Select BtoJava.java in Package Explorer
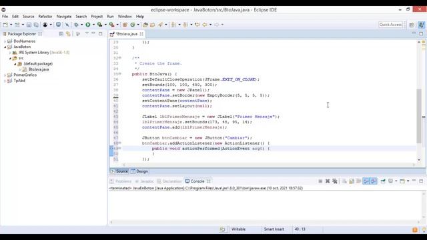 (x=39, y=69)
